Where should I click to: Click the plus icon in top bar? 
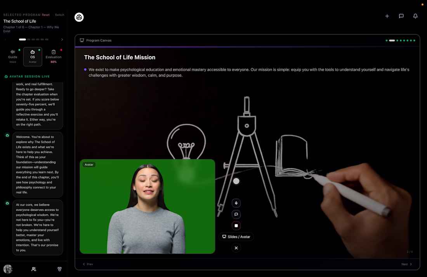point(387,16)
